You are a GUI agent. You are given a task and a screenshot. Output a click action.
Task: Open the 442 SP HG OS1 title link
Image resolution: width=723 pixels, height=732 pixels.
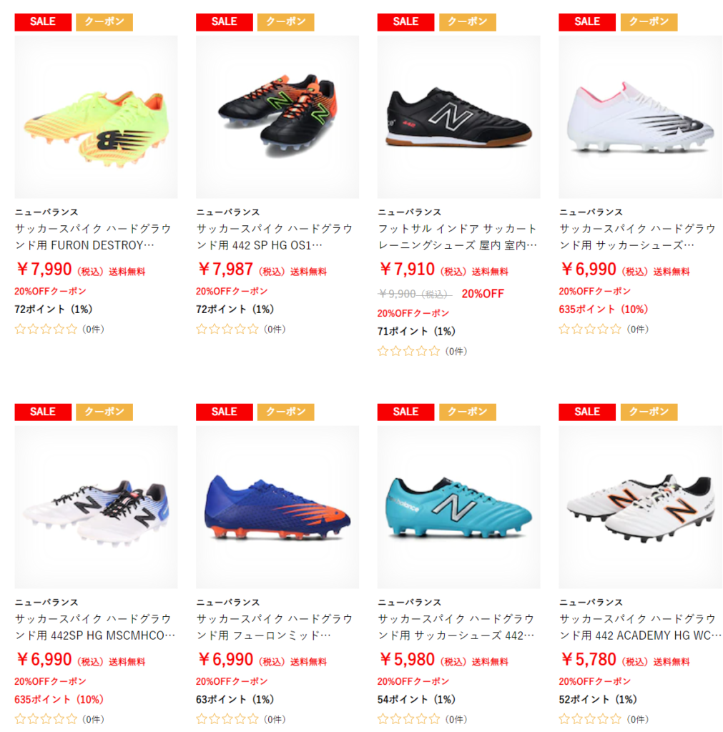pyautogui.click(x=275, y=237)
